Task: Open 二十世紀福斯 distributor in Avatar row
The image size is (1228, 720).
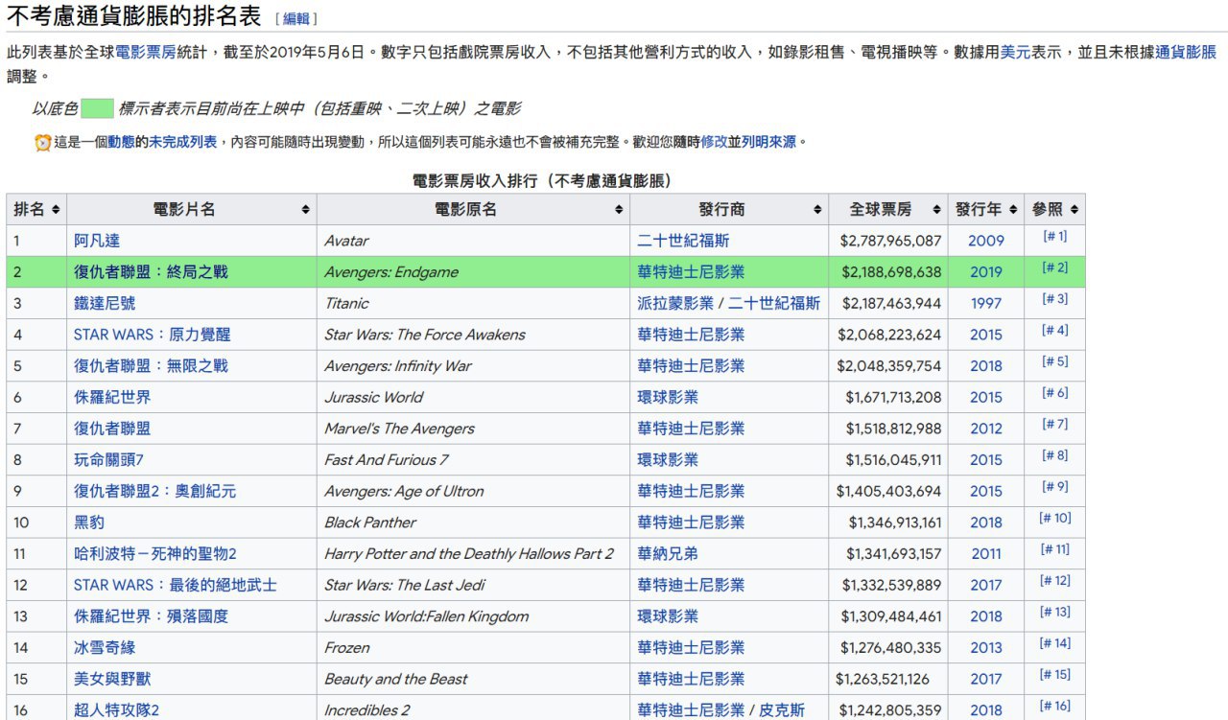Action: point(683,241)
